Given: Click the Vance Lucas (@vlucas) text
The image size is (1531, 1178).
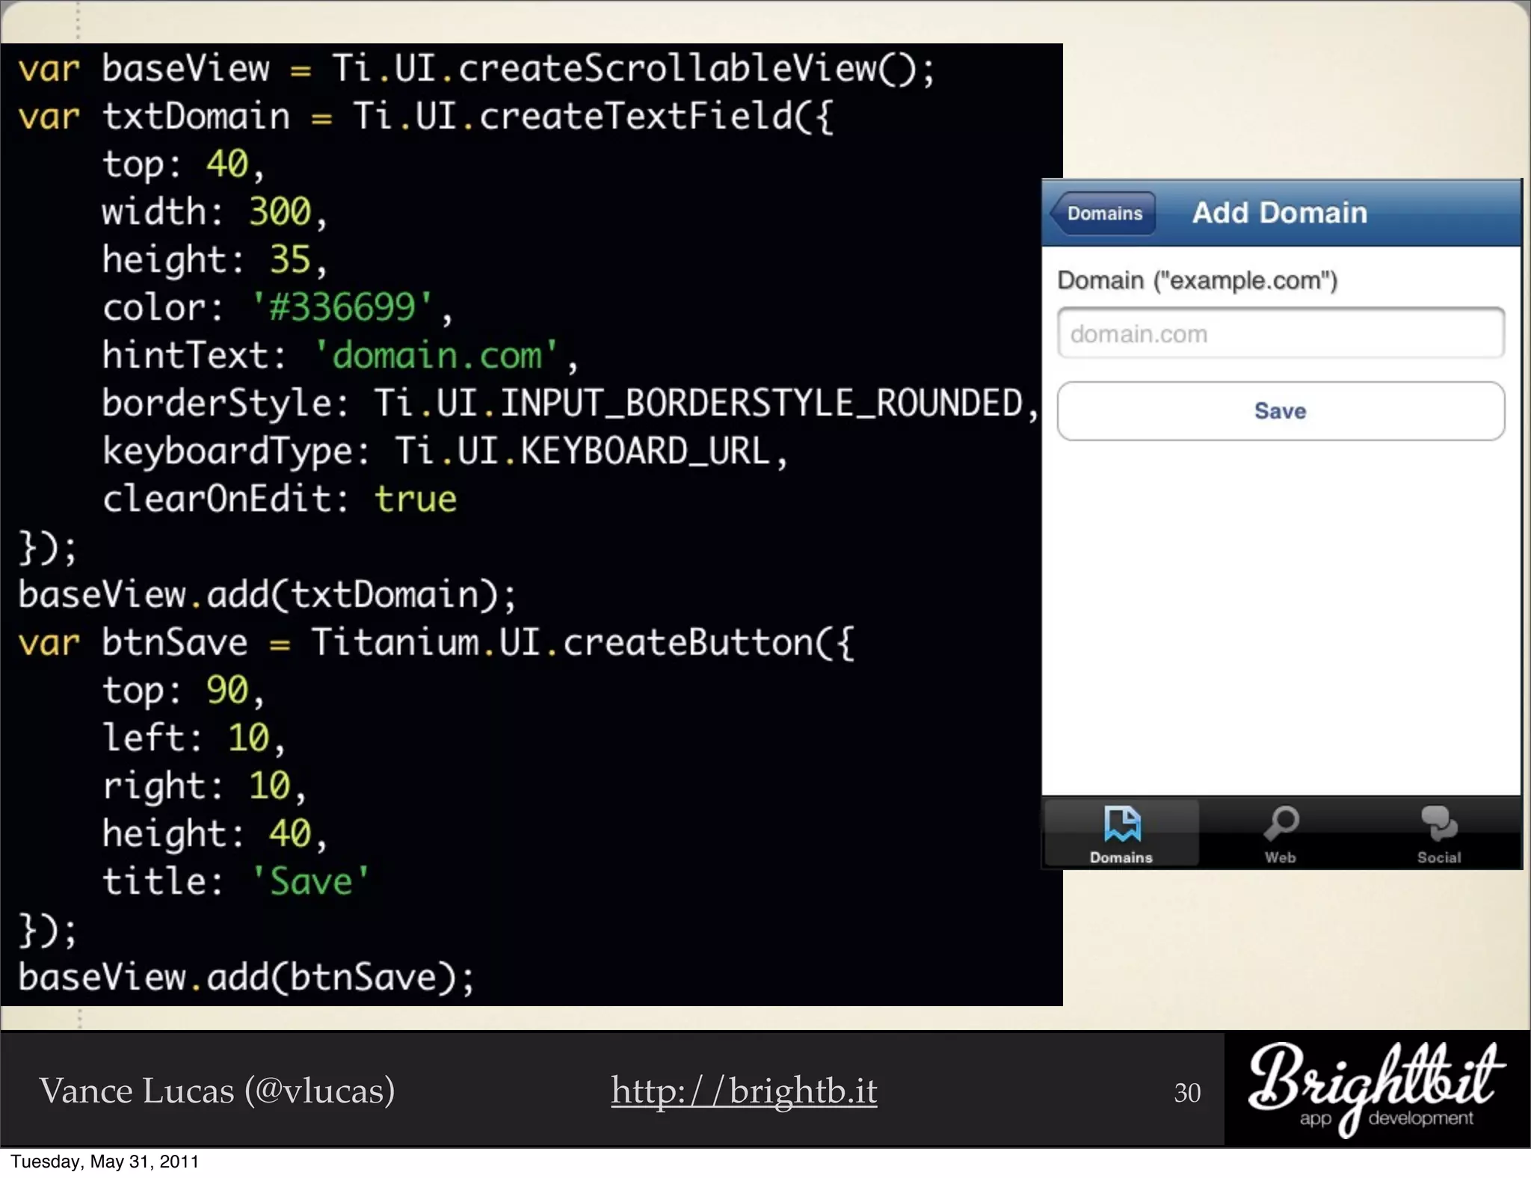Looking at the screenshot, I should 217,1091.
